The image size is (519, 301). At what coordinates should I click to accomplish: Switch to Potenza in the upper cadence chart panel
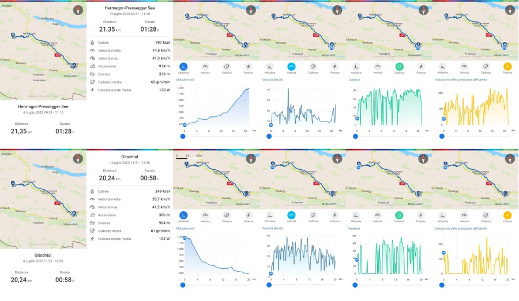coord(421,67)
